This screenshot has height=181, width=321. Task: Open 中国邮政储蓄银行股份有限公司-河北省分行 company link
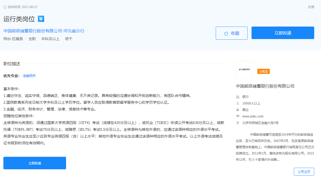pos(44,31)
